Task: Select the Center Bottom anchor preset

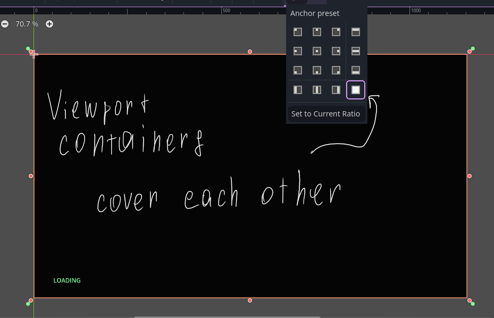Action: (x=317, y=70)
